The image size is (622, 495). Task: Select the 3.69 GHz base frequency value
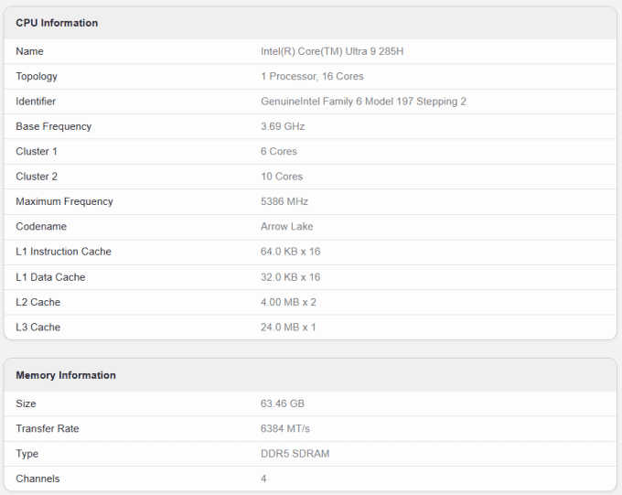click(283, 126)
